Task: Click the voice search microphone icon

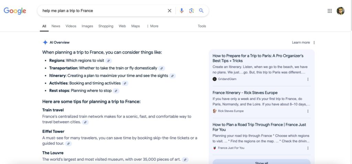Action: (x=181, y=11)
